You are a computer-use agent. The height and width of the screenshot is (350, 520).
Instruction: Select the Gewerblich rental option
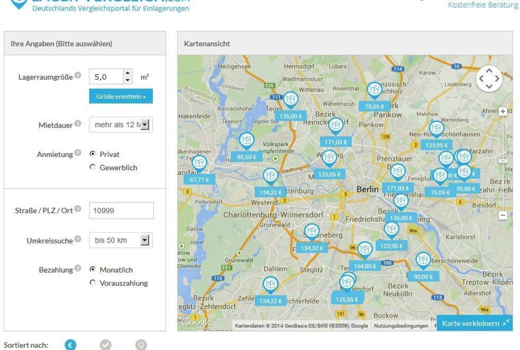point(93,168)
